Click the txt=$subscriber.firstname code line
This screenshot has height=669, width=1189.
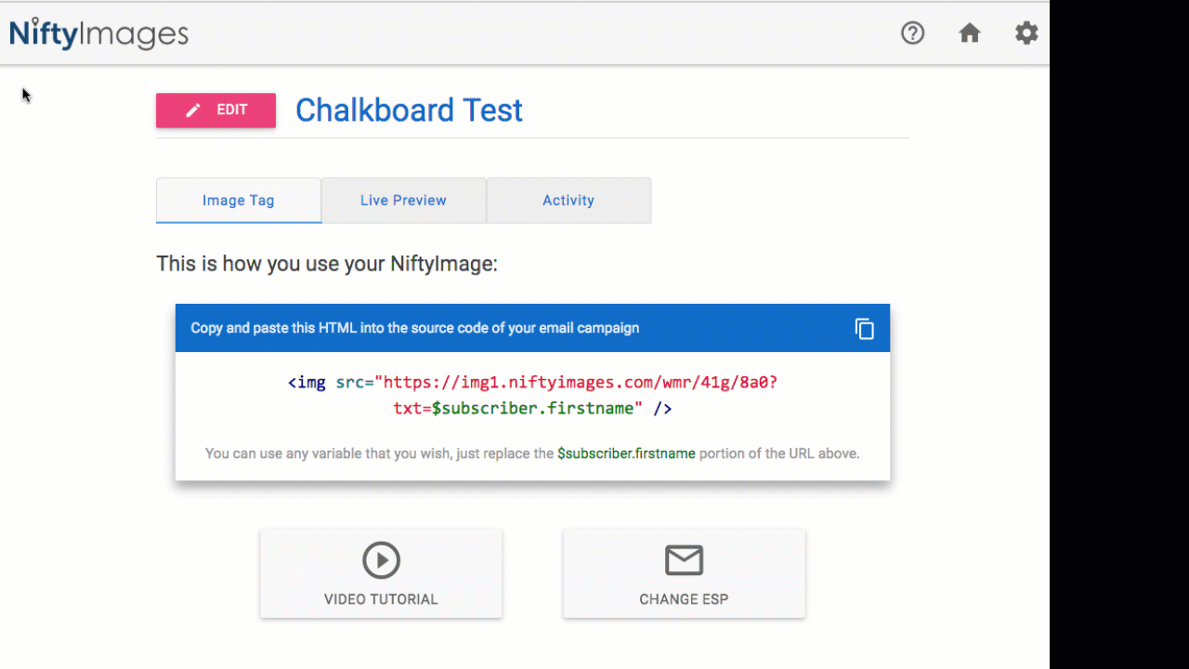point(532,408)
